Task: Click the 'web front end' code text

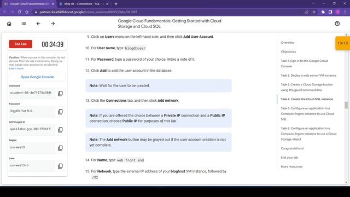Action: click(130, 160)
